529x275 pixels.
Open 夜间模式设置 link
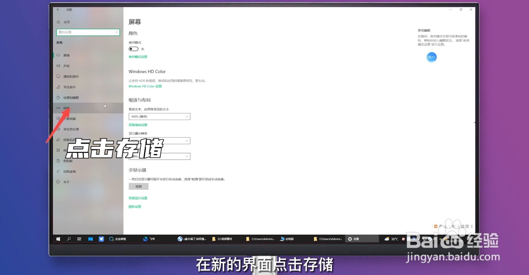(138, 57)
